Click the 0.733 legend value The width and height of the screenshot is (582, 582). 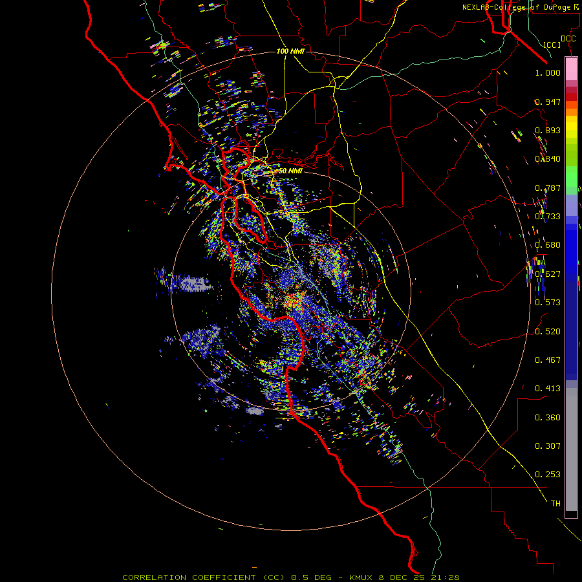tap(548, 217)
